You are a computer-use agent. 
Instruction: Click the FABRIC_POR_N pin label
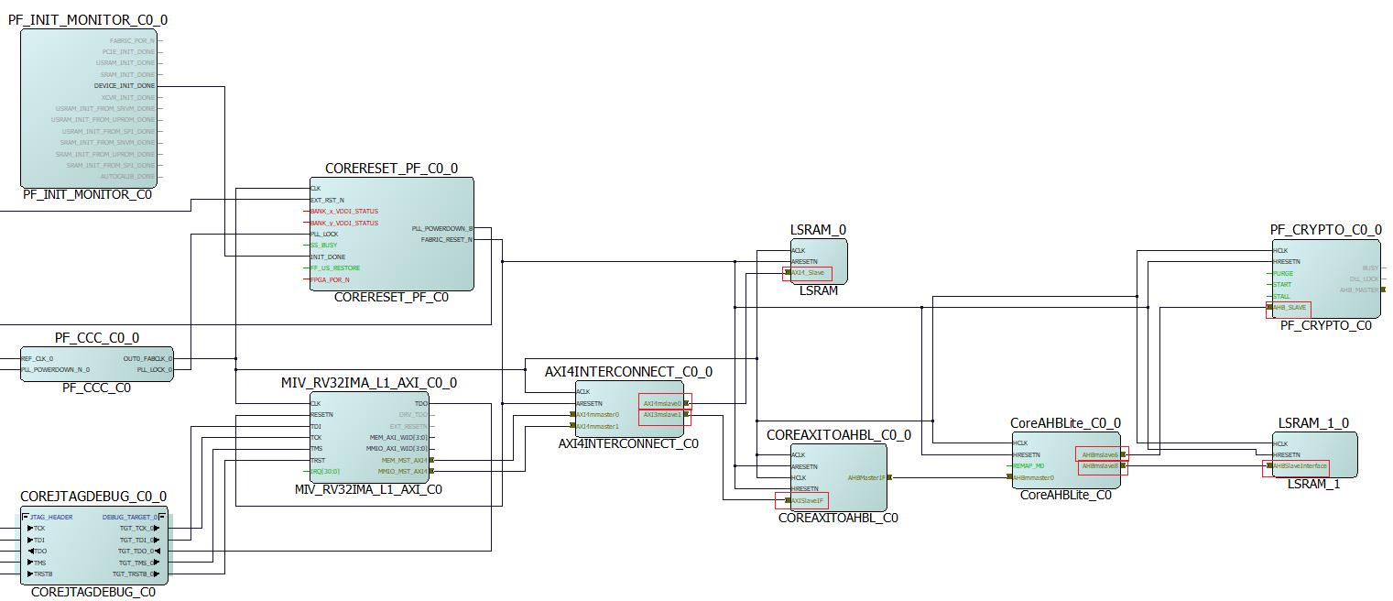(132, 41)
